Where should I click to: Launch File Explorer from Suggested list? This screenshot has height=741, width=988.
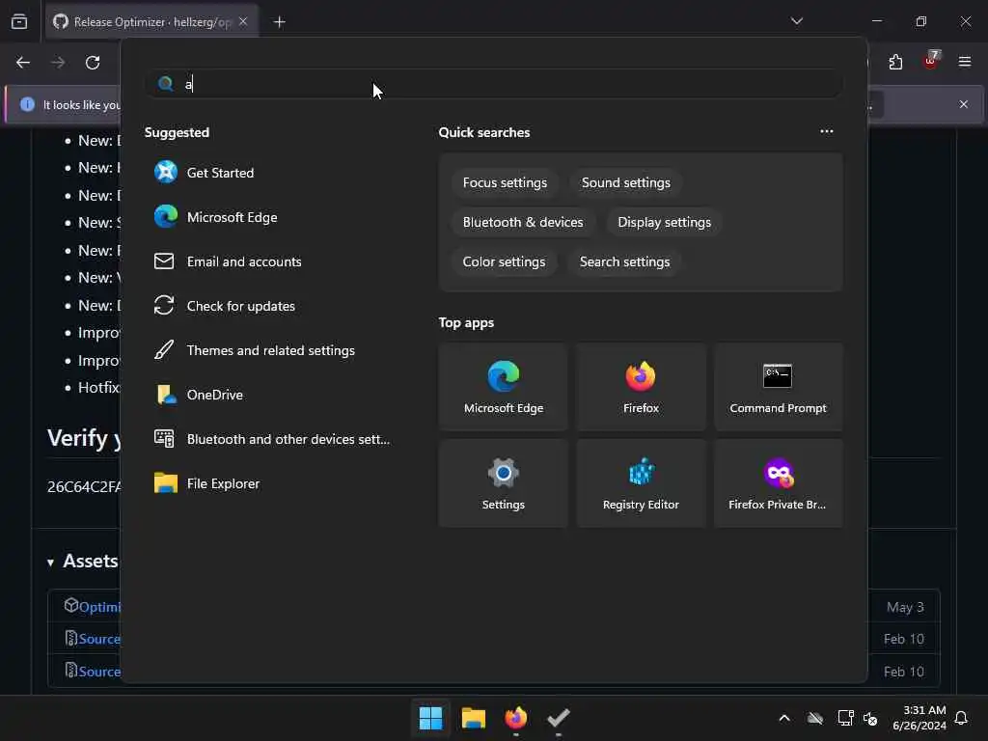pyautogui.click(x=271, y=483)
